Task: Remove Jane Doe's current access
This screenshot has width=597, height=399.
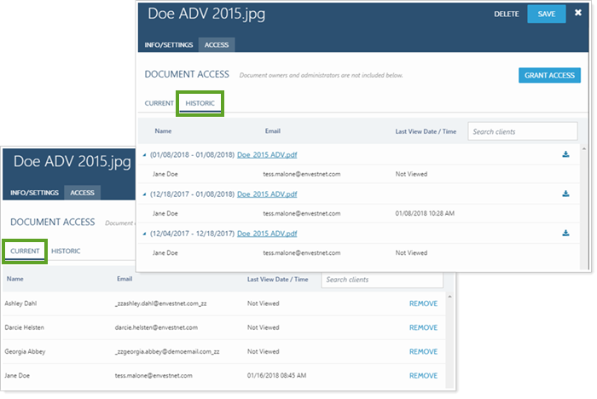Action: pyautogui.click(x=423, y=375)
